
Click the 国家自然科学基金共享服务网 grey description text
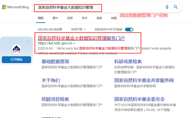pyautogui.click(x=135, y=86)
